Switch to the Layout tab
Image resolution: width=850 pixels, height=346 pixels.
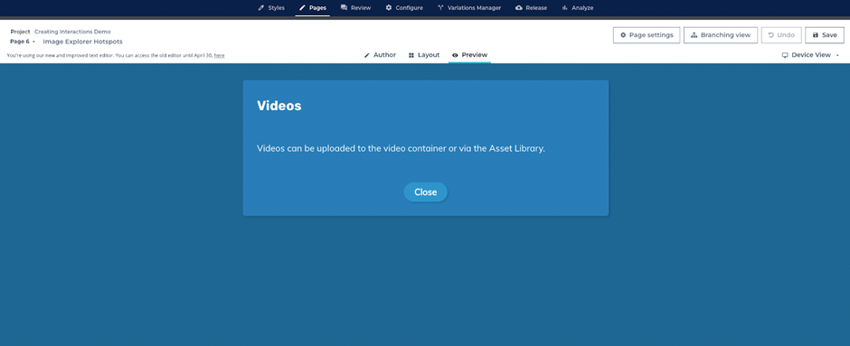424,55
